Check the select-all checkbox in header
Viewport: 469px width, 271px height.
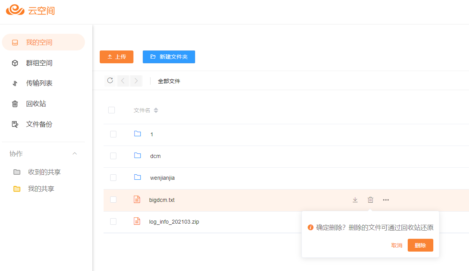click(x=112, y=110)
